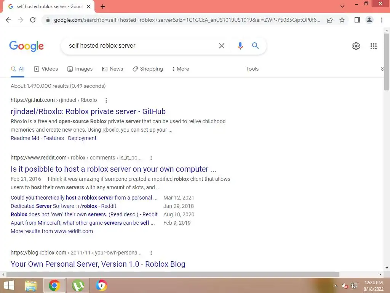The width and height of the screenshot is (390, 293).
Task: Click the scroll down arrow
Action: pos(387,268)
